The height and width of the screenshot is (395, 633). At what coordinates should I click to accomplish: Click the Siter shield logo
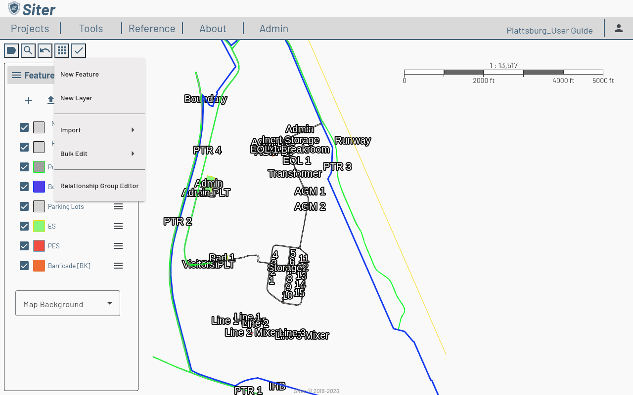pos(14,8)
